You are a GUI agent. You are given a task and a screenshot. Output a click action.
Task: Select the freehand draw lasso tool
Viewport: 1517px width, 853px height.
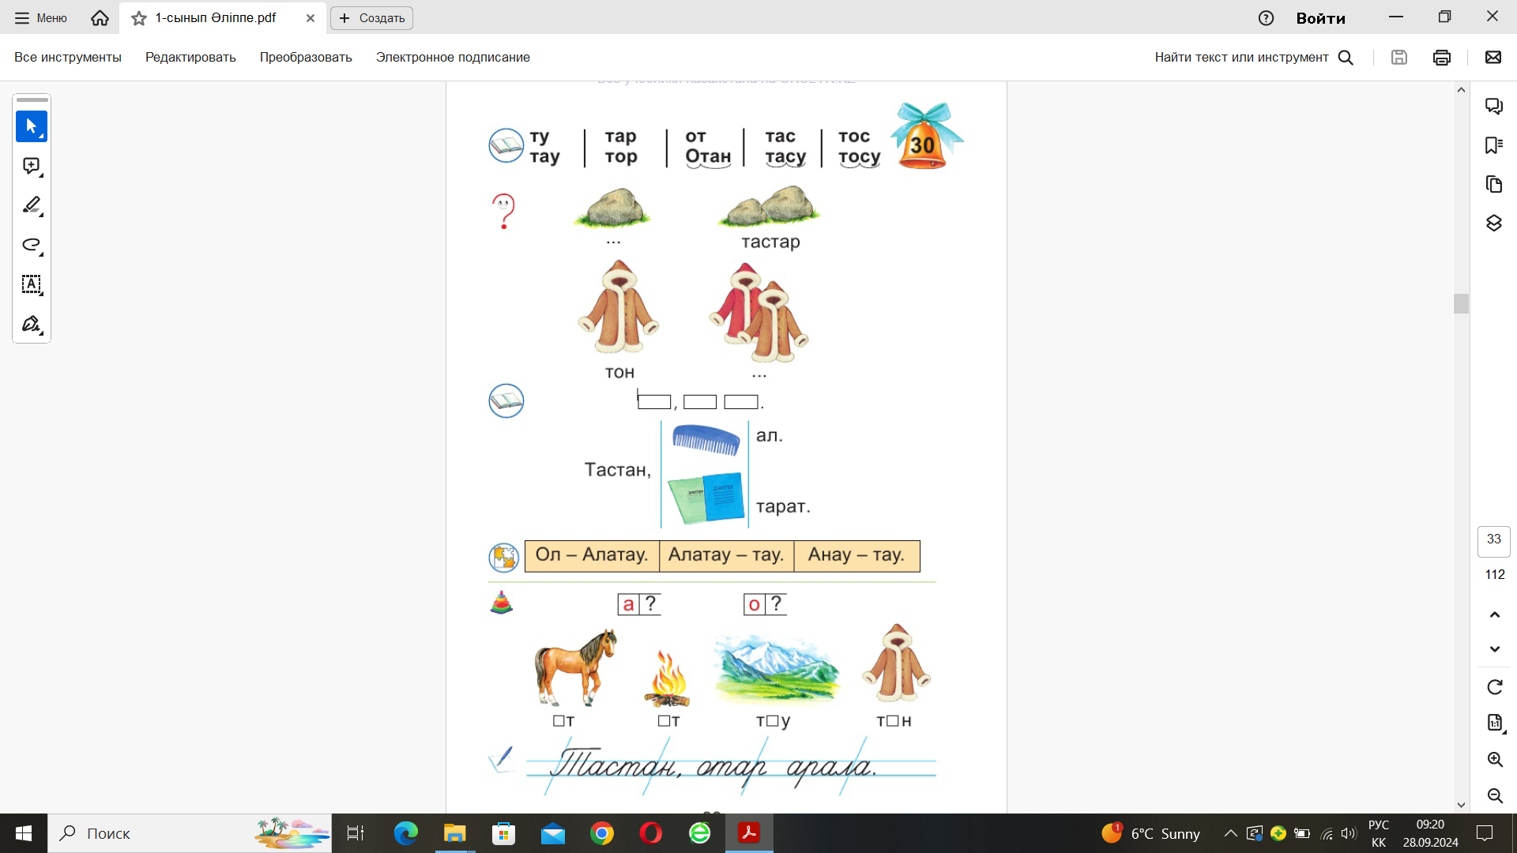point(32,245)
